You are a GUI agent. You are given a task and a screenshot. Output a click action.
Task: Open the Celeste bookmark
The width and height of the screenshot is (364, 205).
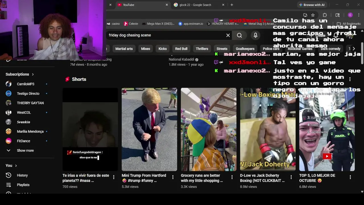(131, 24)
